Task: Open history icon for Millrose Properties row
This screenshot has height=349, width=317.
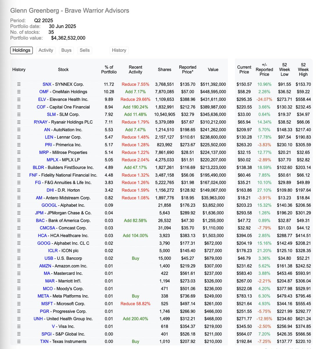Action: 19,152
